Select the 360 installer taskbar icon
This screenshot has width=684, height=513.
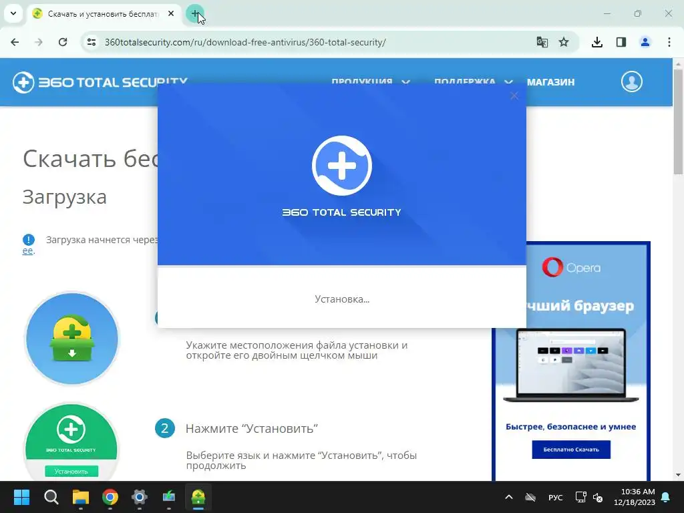198,497
